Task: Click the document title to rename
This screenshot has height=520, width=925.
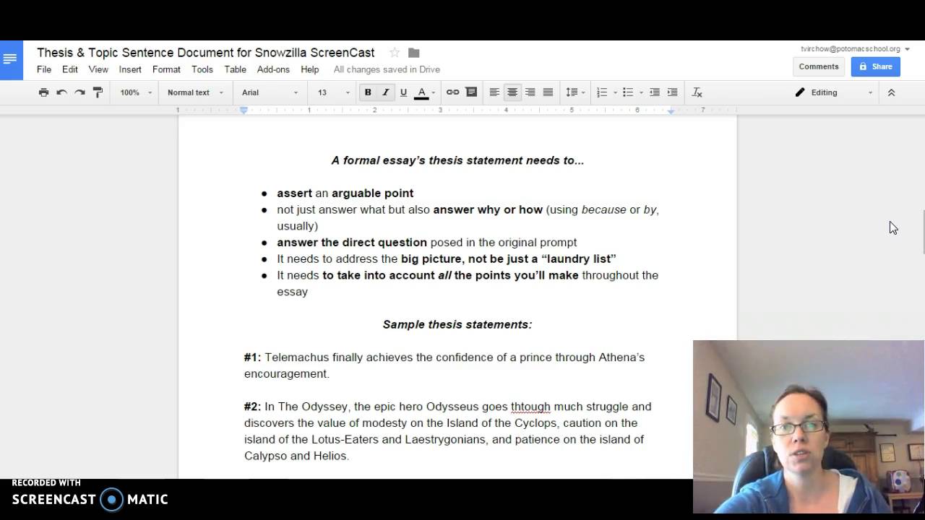Action: tap(206, 53)
